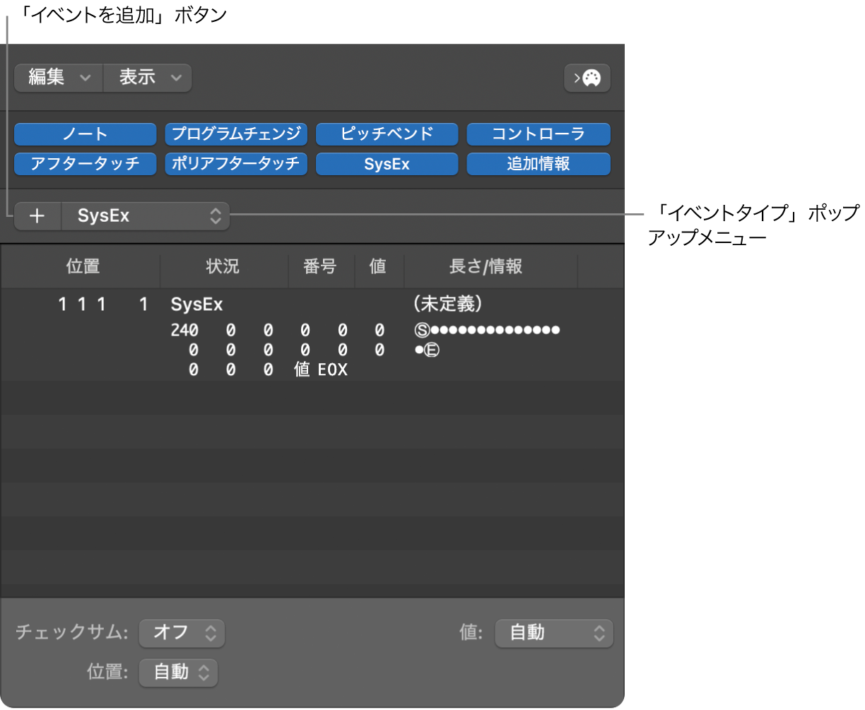Toggle the 追加情報 event filter
Viewport: 865px width, 710px height.
pyautogui.click(x=538, y=164)
